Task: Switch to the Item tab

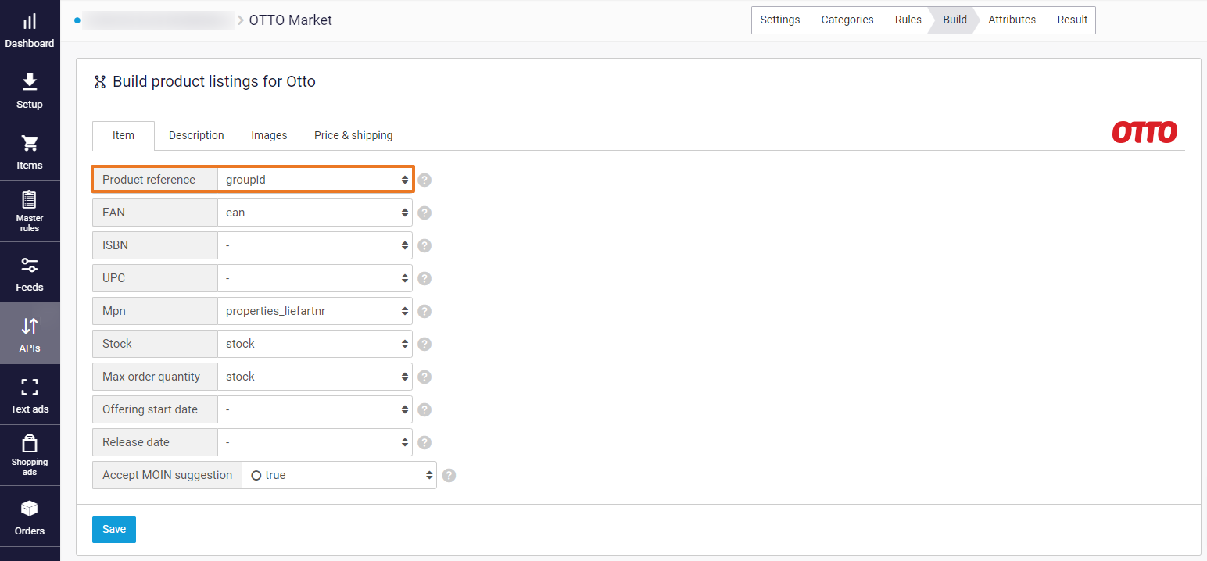Action: click(x=124, y=135)
